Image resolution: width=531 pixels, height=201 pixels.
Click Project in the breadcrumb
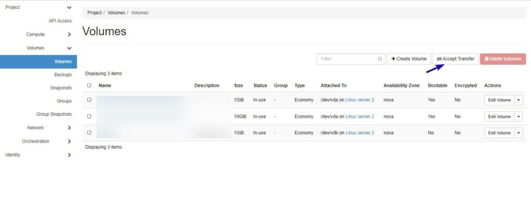pos(94,13)
